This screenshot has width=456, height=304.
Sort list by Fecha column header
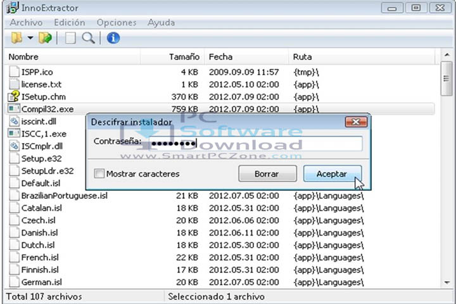coord(246,57)
